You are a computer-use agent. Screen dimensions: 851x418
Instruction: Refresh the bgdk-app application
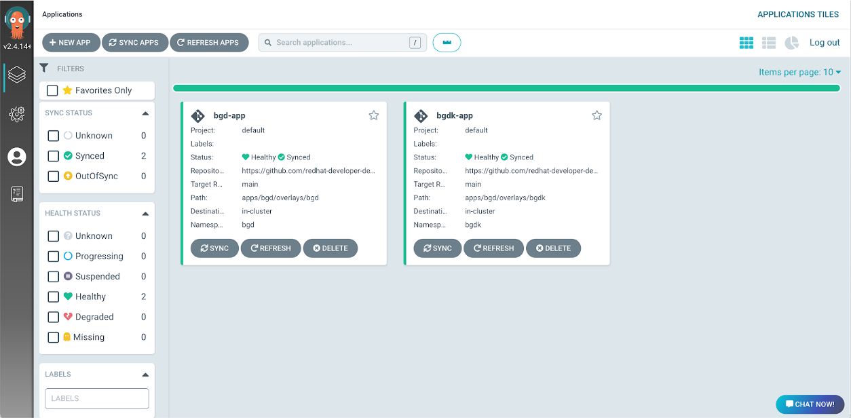point(494,248)
